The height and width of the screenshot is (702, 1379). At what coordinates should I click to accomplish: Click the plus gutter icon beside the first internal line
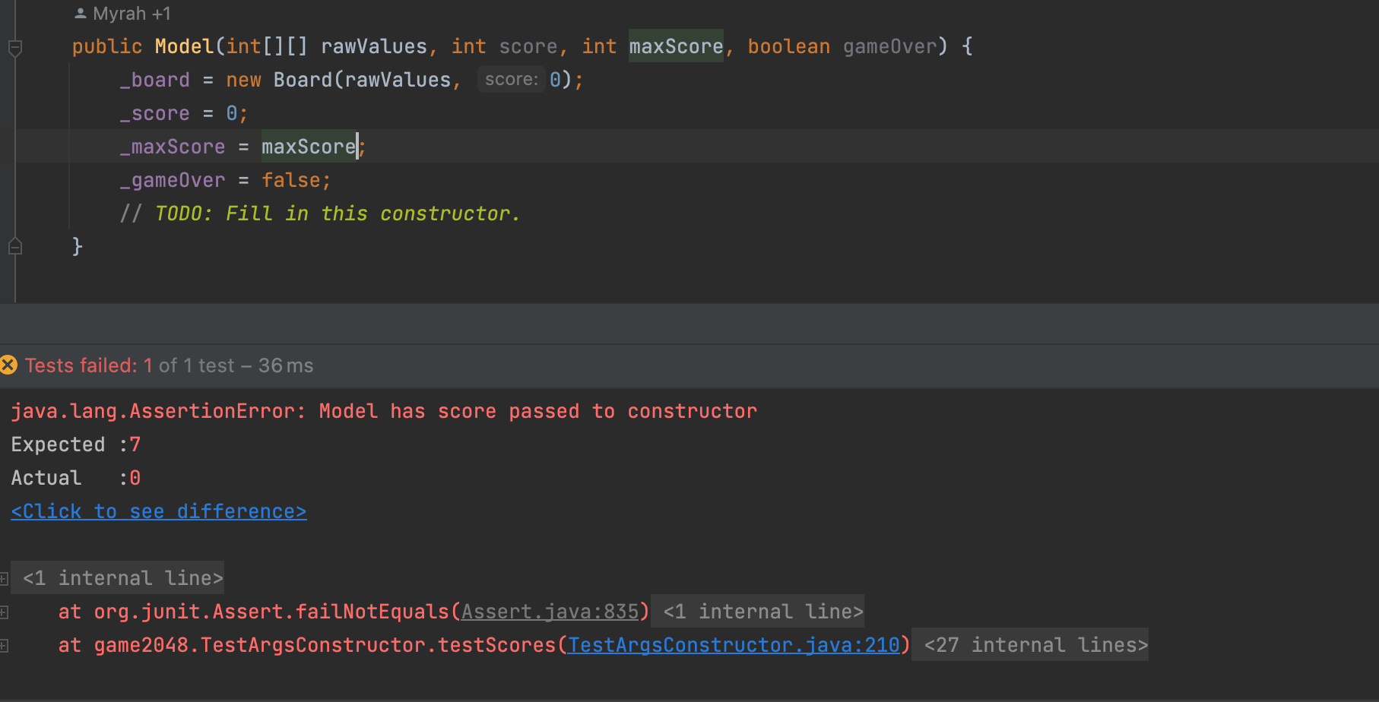[x=4, y=579]
